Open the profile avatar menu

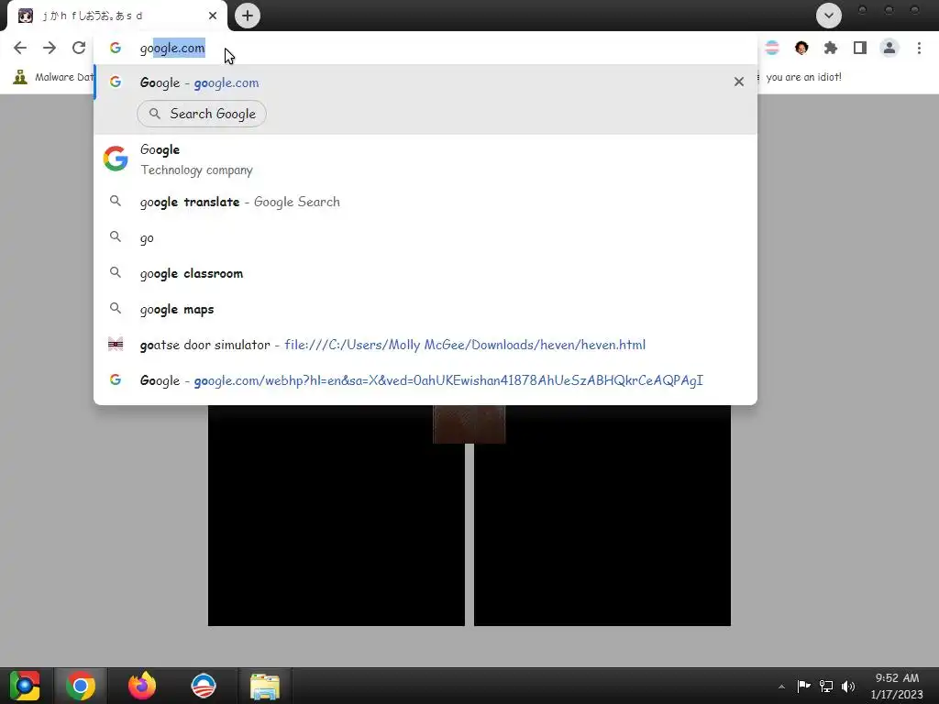(889, 48)
